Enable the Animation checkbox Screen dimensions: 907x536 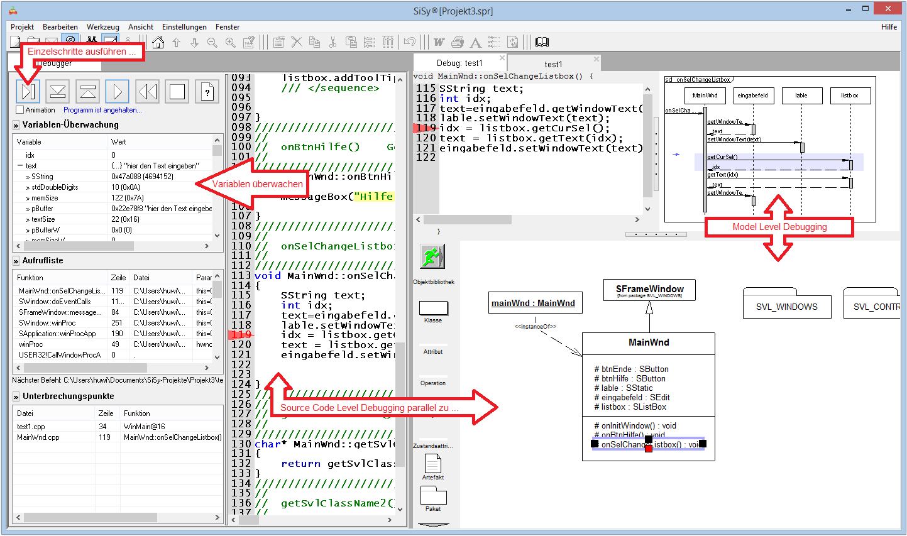(19, 110)
